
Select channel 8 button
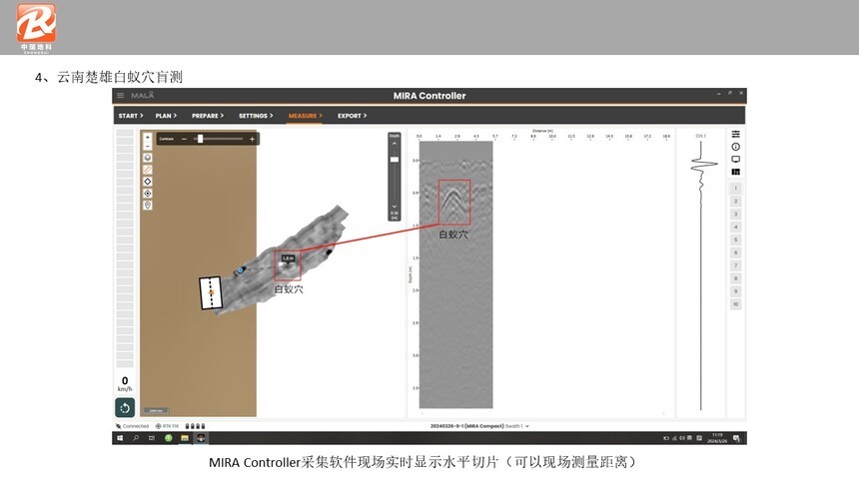point(736,278)
